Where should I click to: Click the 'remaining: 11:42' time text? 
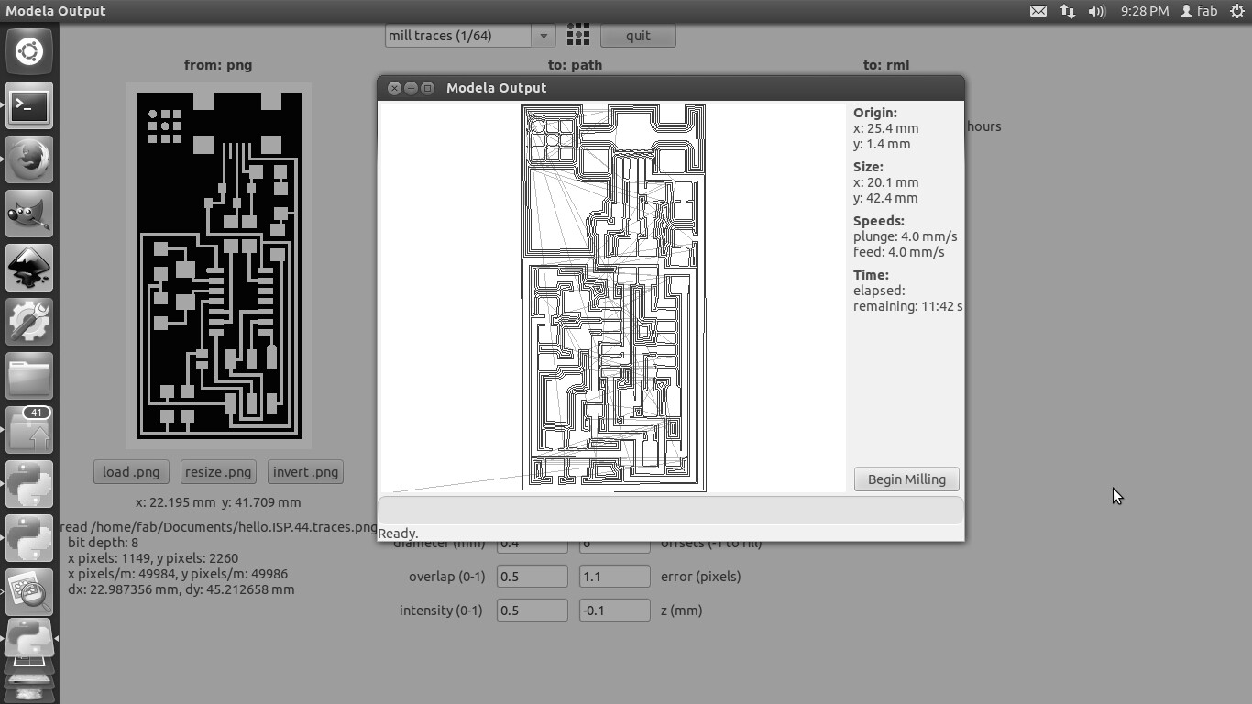pyautogui.click(x=907, y=306)
